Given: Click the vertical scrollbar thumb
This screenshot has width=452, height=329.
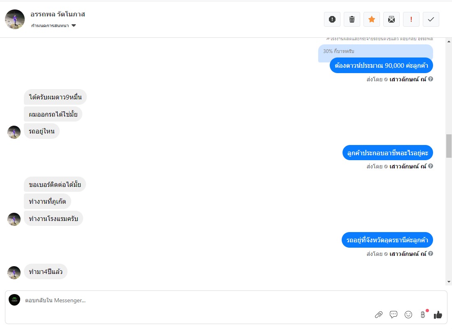Looking at the screenshot, I should tap(449, 146).
